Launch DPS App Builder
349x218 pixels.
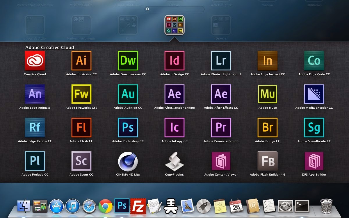314,161
